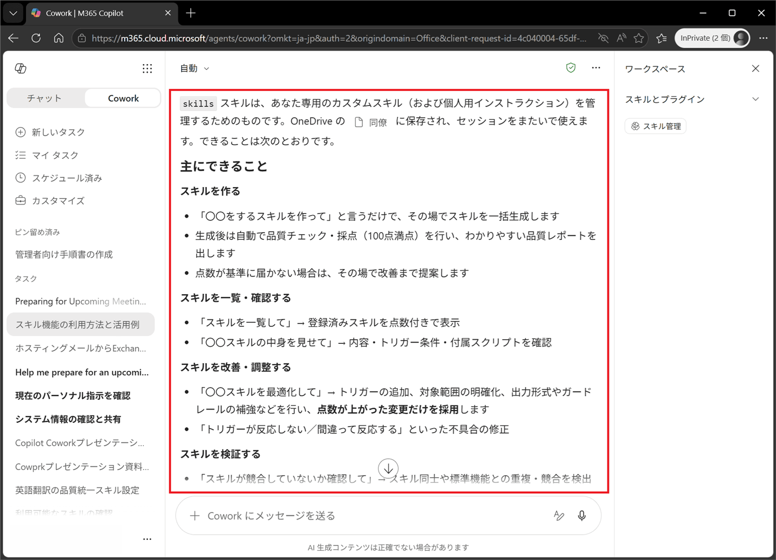Click the green shield protection icon
776x560 pixels.
pos(571,68)
